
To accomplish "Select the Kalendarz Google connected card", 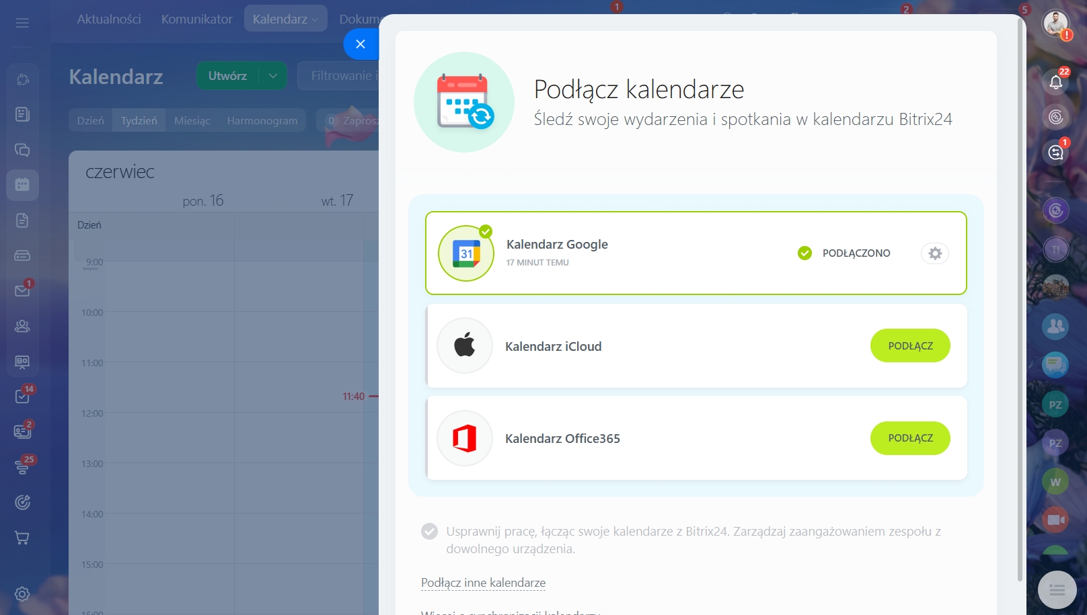I will tap(696, 253).
